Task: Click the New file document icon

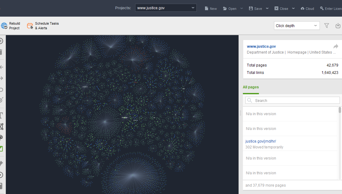Action: pyautogui.click(x=206, y=8)
